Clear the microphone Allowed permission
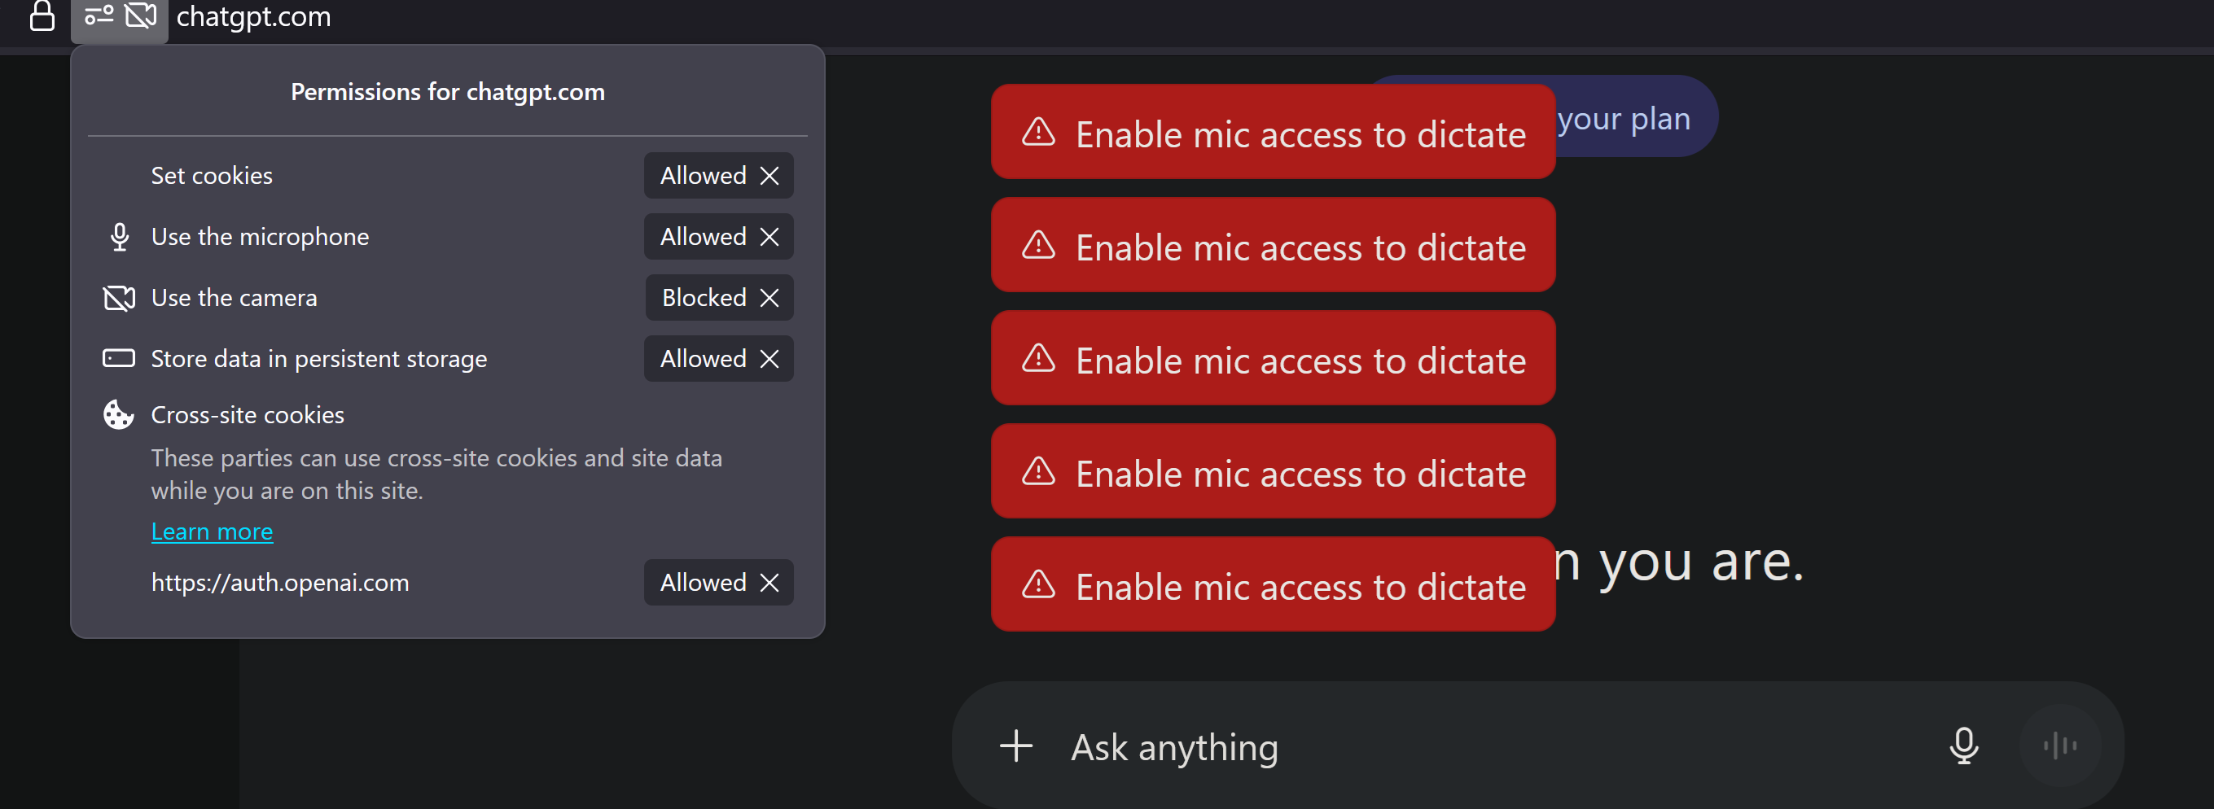Screen dimensions: 2214x809 point(769,236)
